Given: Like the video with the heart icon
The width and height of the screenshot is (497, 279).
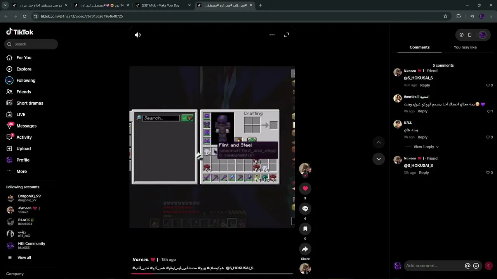Looking at the screenshot, I should click(x=305, y=188).
